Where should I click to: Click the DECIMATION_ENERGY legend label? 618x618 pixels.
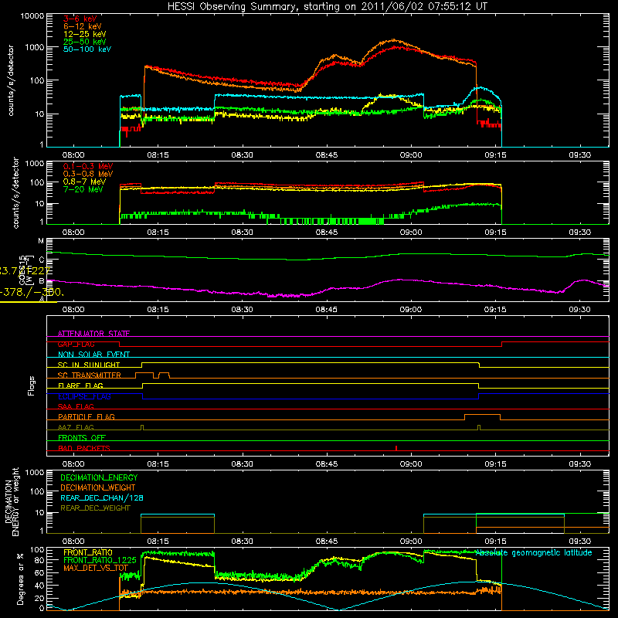(99, 477)
